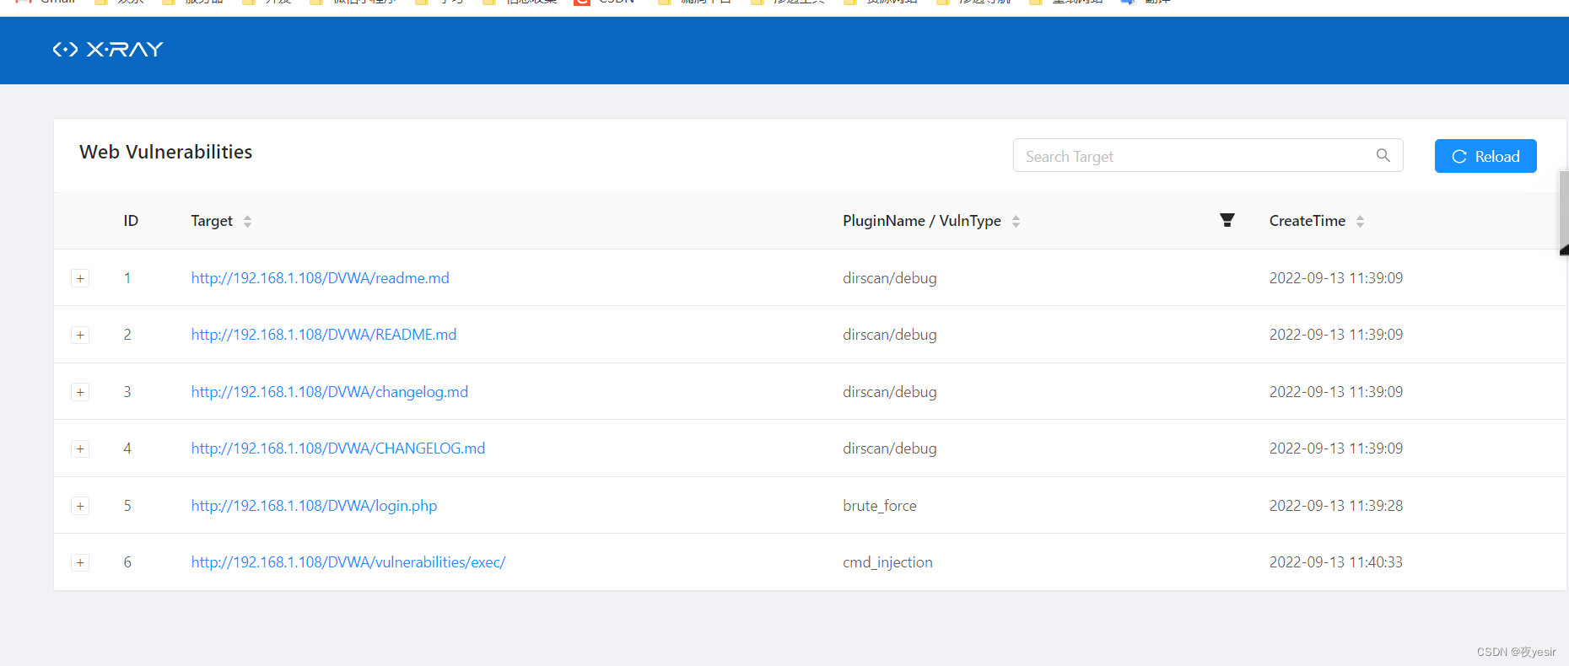Click the Web Vulnerabilities heading

coord(166,152)
